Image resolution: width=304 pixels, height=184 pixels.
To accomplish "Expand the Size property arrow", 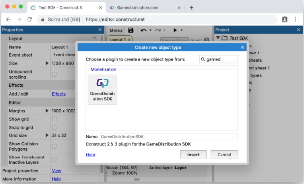I will pyautogui.click(x=47, y=63).
